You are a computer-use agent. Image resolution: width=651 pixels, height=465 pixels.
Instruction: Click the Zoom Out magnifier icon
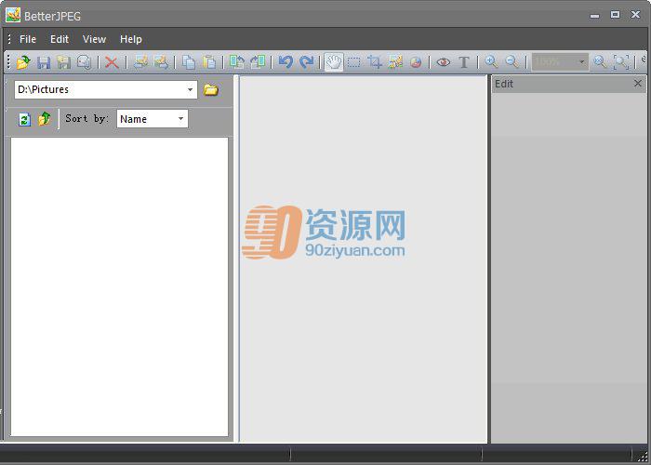click(x=511, y=62)
